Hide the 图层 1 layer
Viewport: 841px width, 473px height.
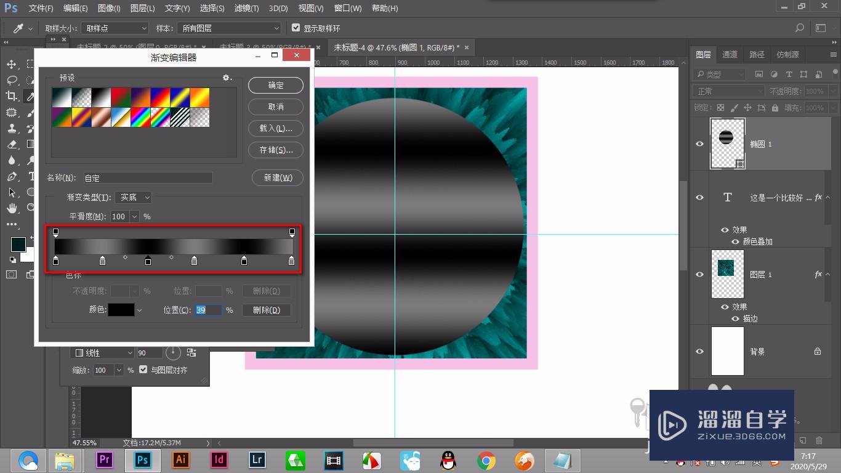pyautogui.click(x=699, y=274)
